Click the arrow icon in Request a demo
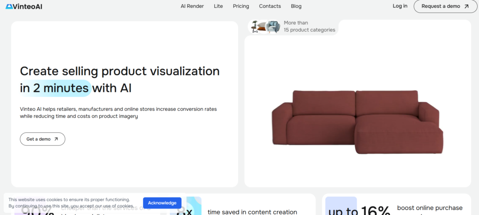Image resolution: width=479 pixels, height=215 pixels. (x=466, y=7)
